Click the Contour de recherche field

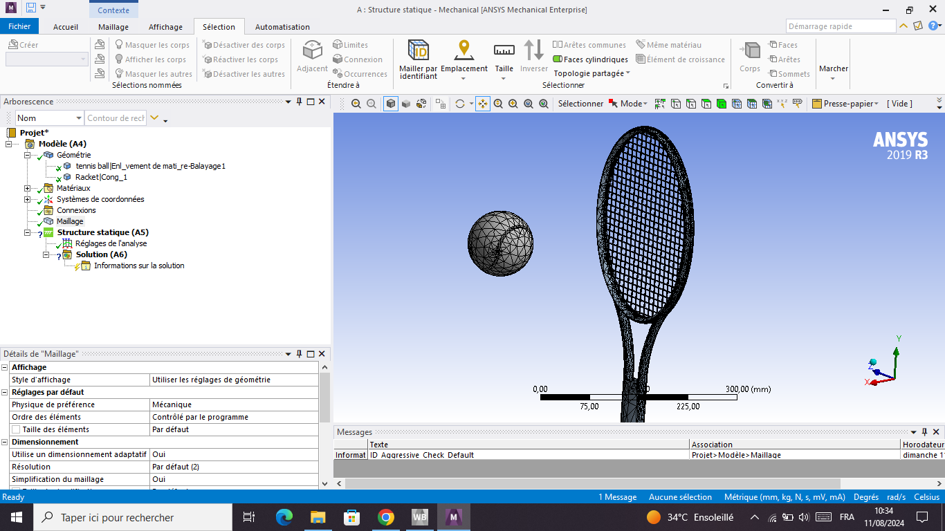(116, 118)
